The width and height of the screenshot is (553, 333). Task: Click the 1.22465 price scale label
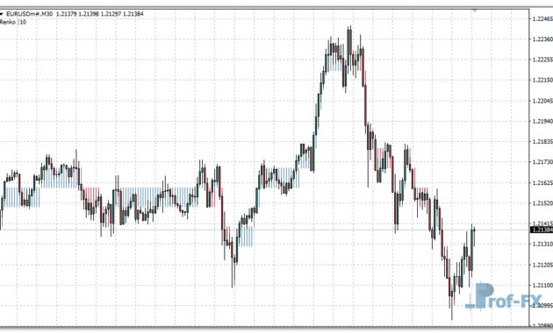(542, 18)
